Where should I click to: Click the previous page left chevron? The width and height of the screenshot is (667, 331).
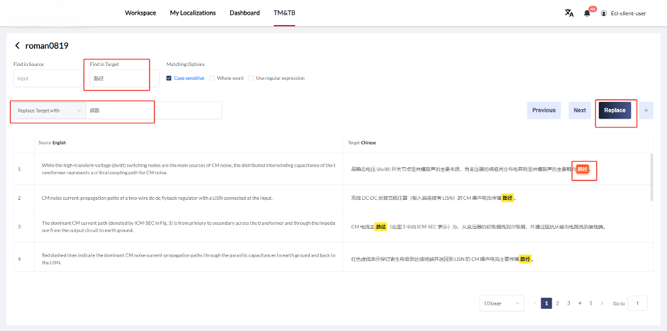click(x=535, y=303)
